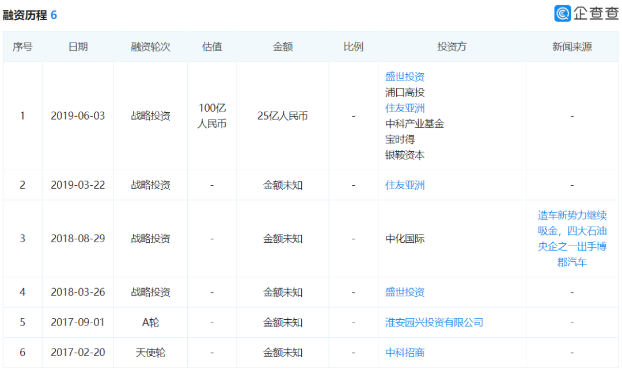Click 战略投资 in the 2018-08-29 row

pos(150,238)
